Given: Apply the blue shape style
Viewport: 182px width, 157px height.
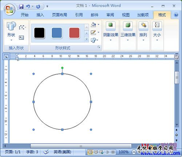Looking at the screenshot, I should point(57,33).
